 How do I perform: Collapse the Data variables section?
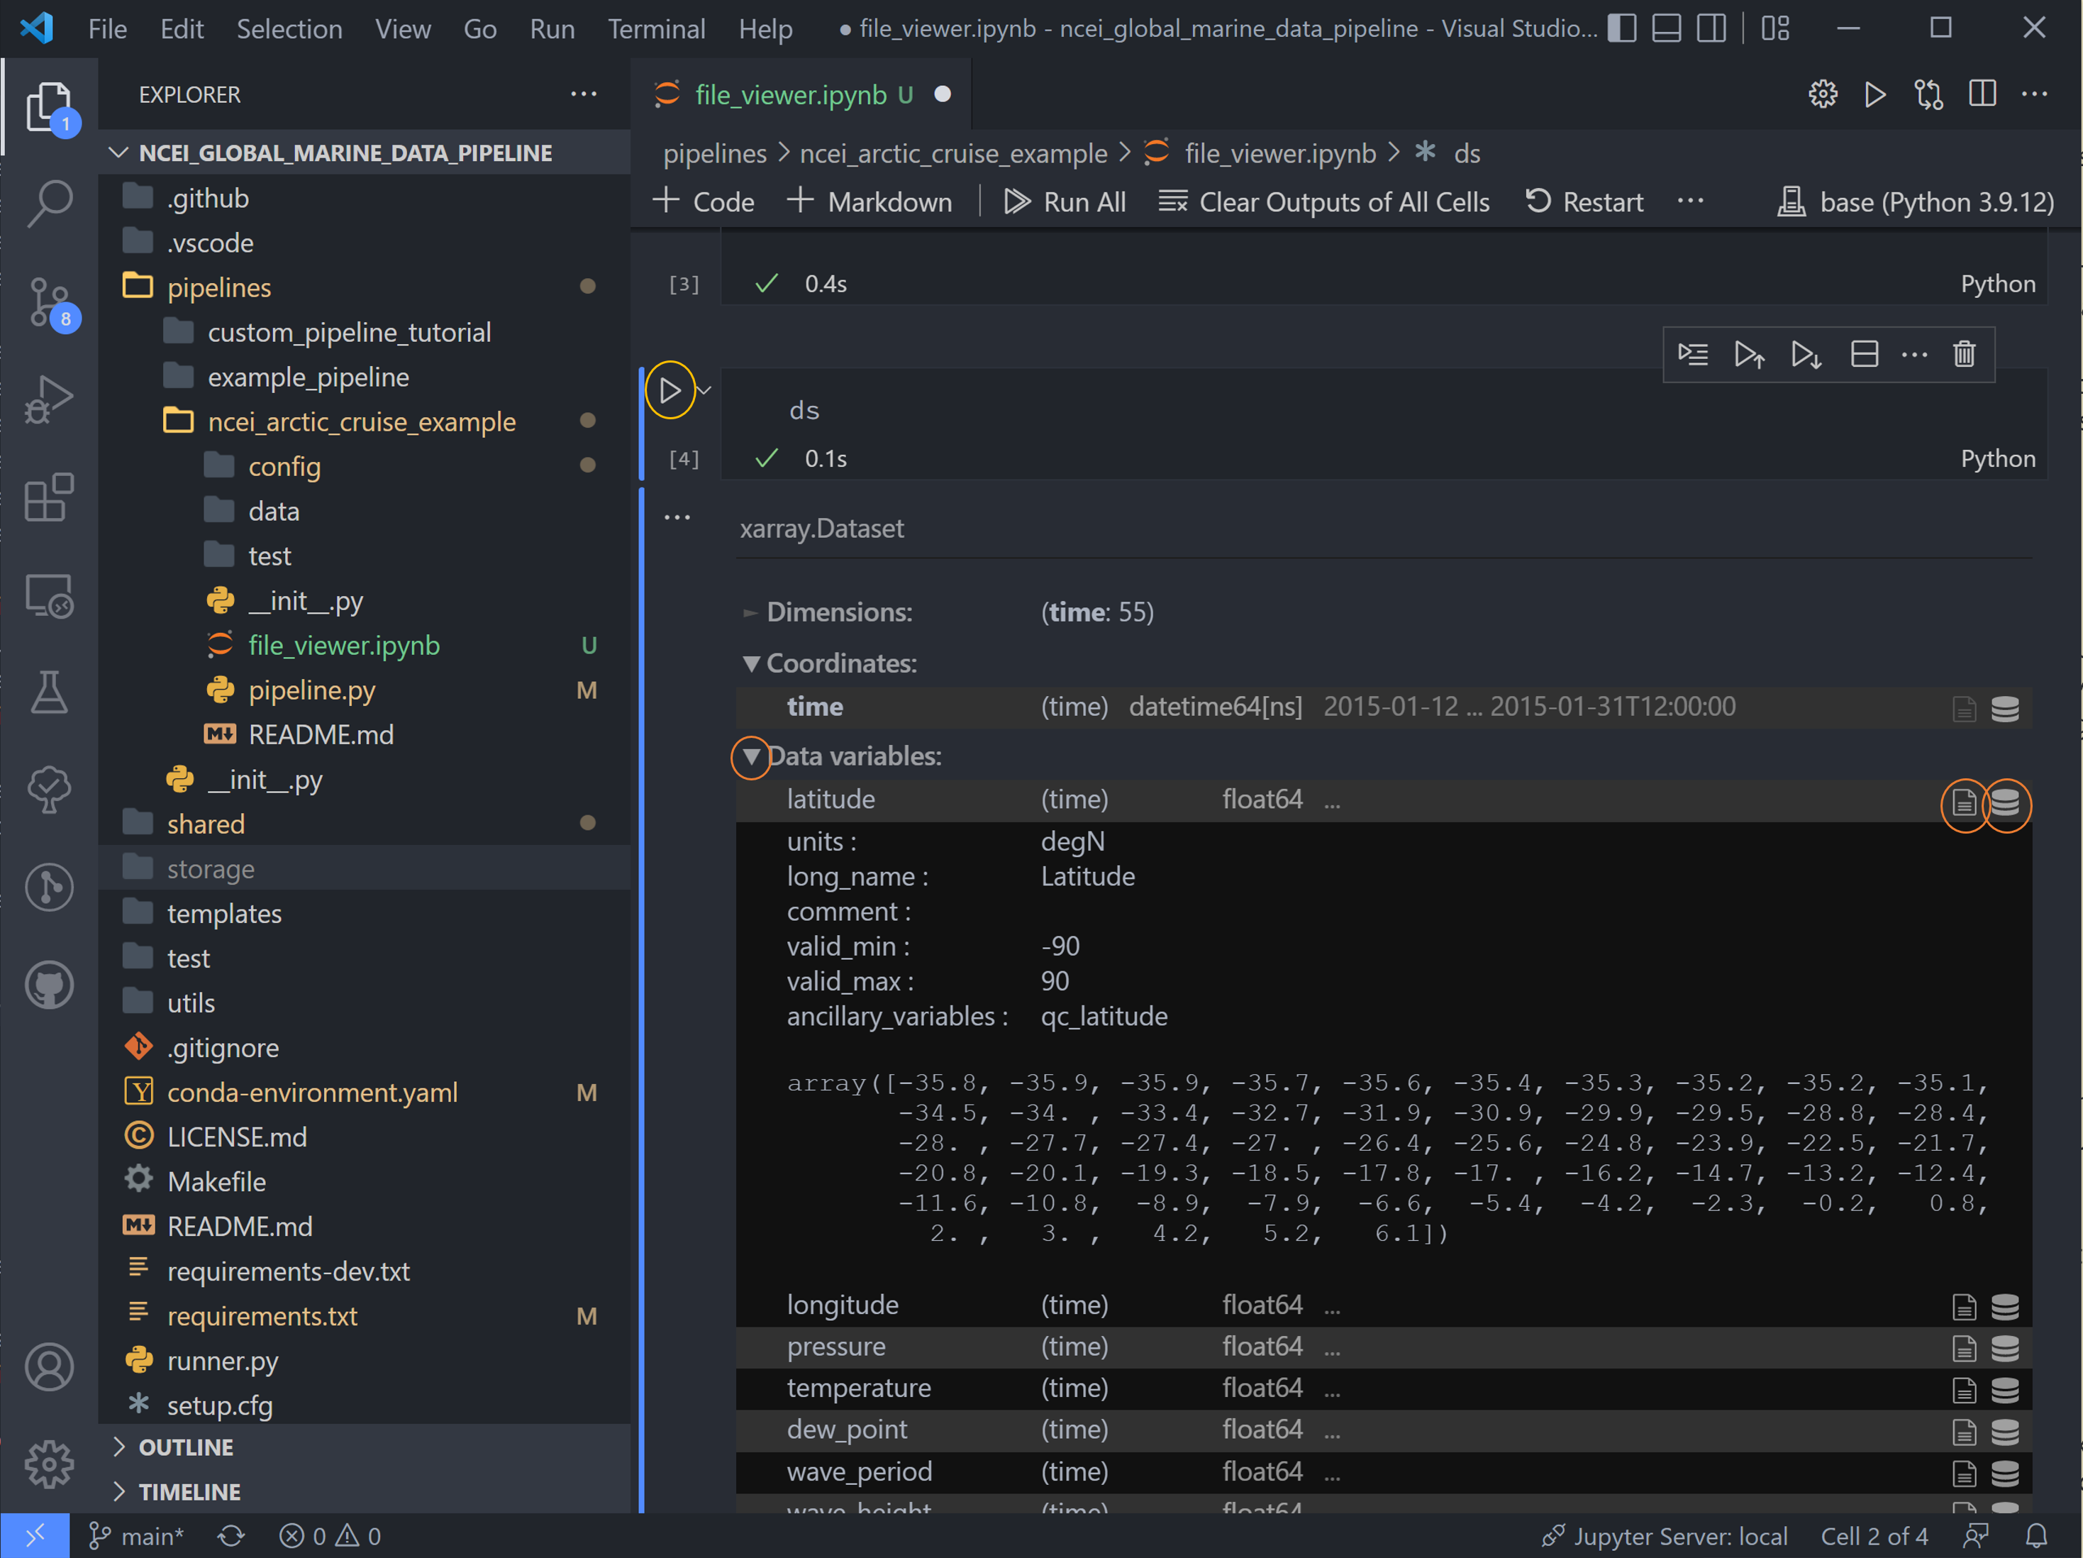click(752, 756)
